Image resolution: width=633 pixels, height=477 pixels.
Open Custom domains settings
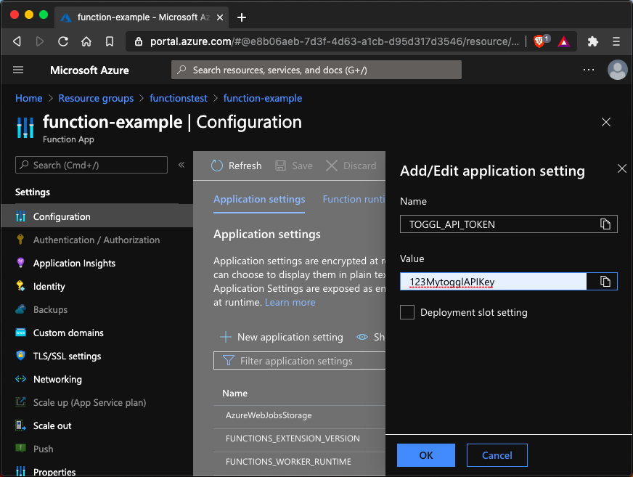coord(70,333)
